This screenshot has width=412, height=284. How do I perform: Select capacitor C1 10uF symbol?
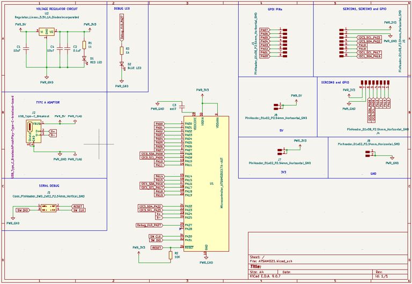point(26,49)
